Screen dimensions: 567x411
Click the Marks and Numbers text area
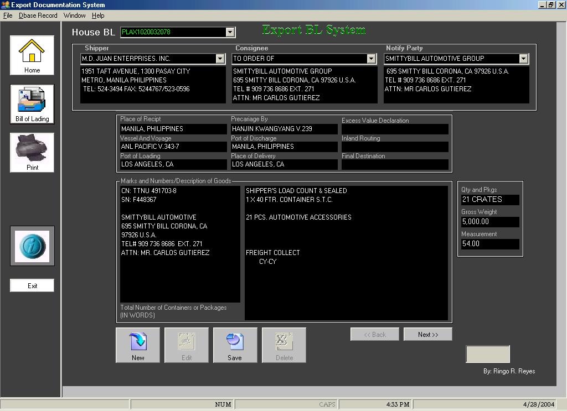(180, 244)
